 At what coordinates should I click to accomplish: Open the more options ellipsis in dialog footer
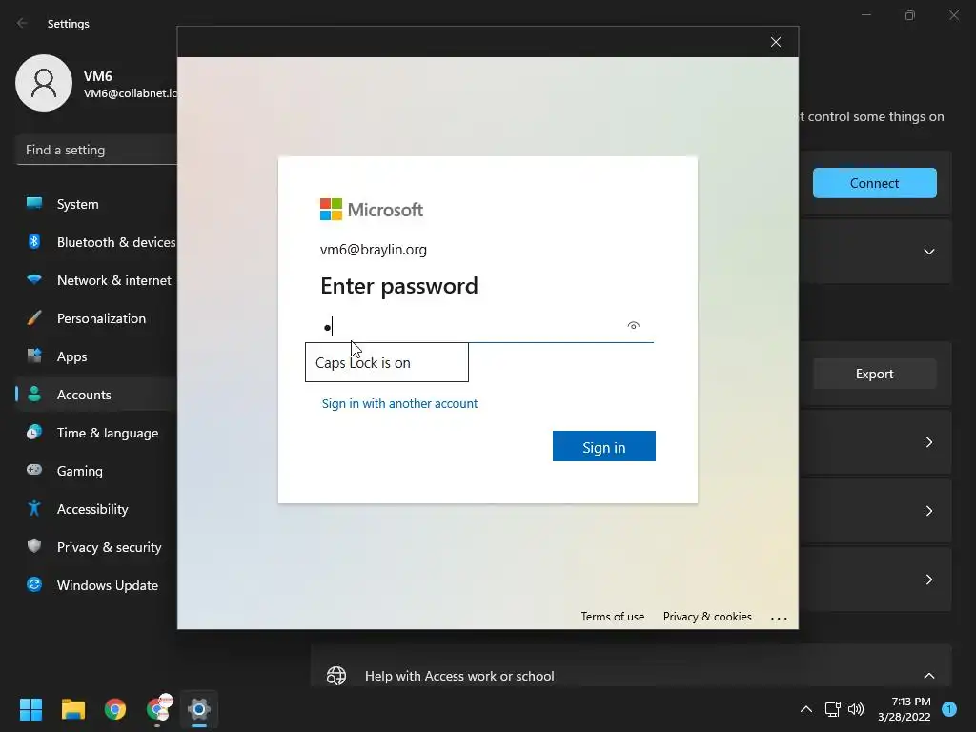coord(779,618)
